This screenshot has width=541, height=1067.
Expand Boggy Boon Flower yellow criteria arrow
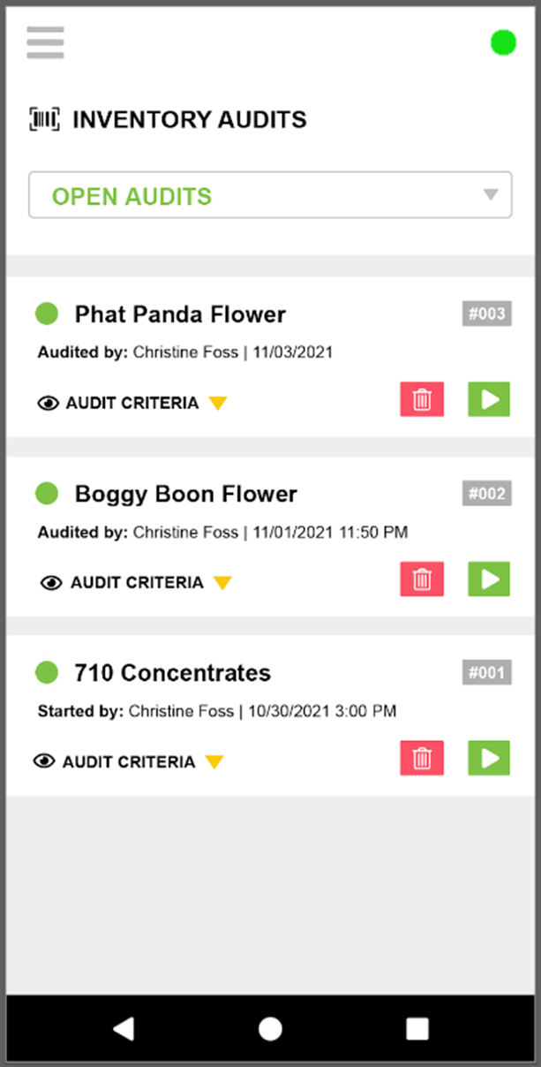click(222, 583)
